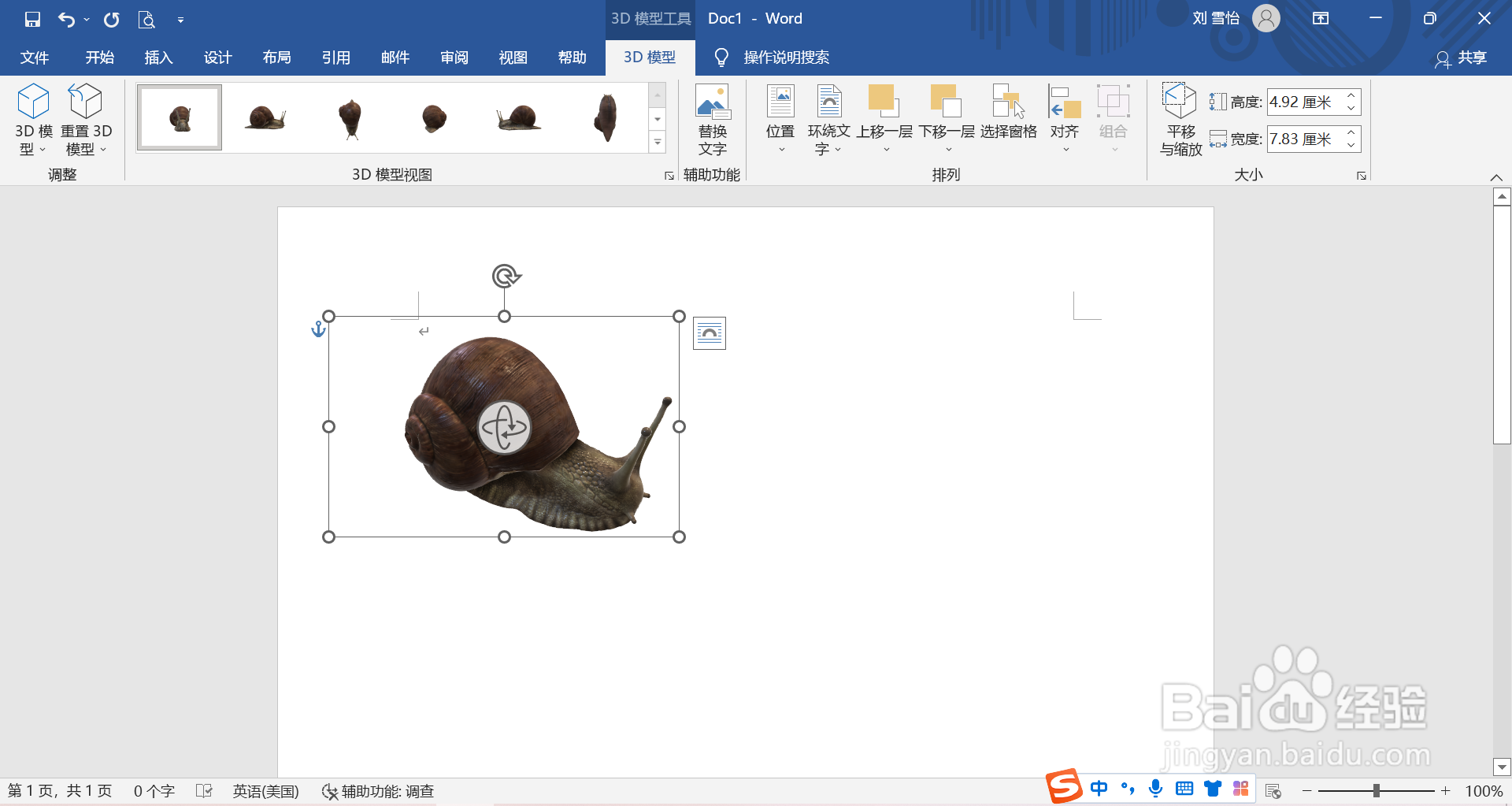Viewport: 1512px width, 806px height.
Task: Click the rotation handle above the snail
Action: 506,276
